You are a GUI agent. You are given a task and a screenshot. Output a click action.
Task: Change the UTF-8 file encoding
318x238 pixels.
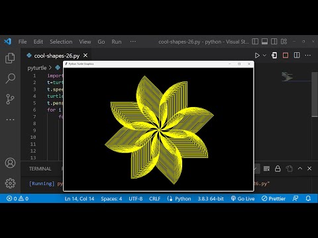pyautogui.click(x=136, y=199)
